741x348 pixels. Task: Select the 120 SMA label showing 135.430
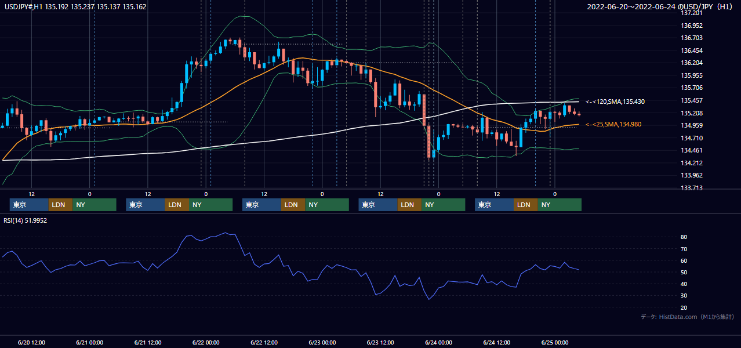pos(615,101)
